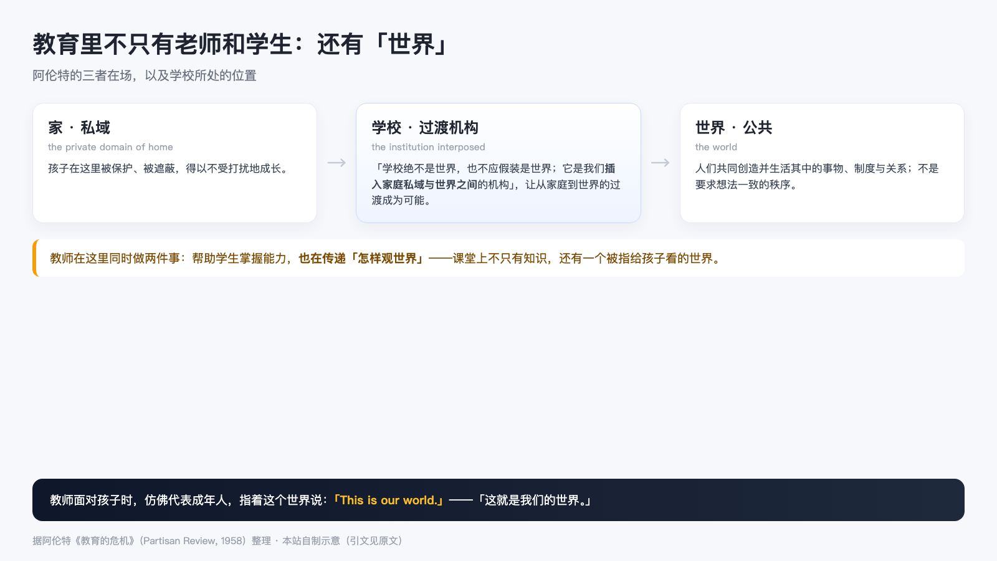Image resolution: width=997 pixels, height=561 pixels.
Task: Click the translation 「这就是我们的世界。」
Action: point(534,500)
